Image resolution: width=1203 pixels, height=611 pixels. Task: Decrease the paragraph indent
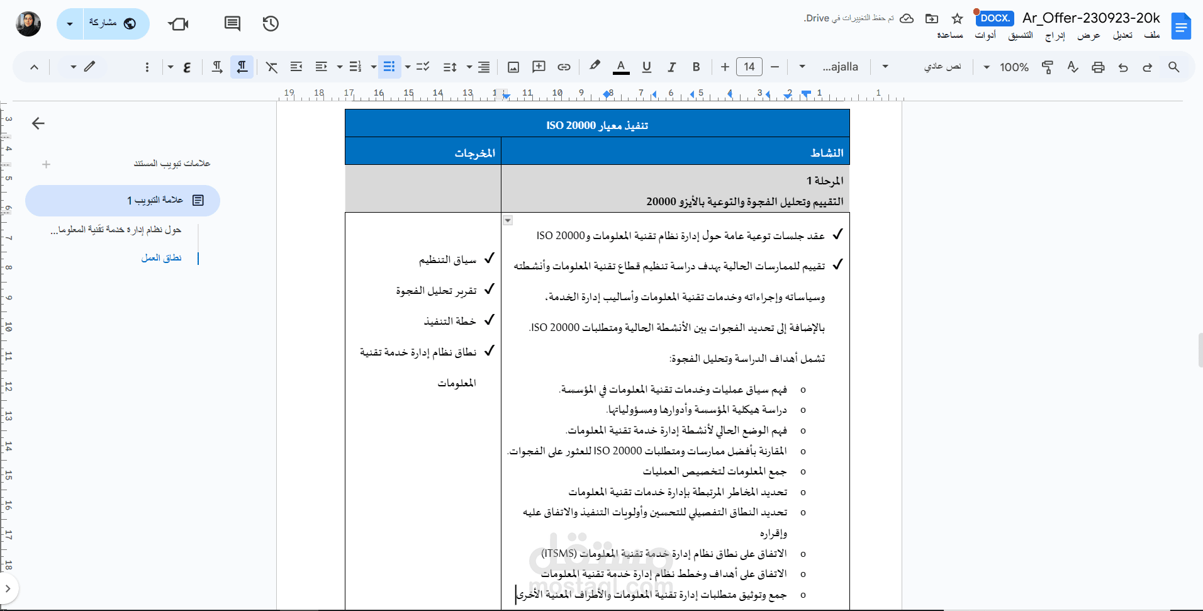[322, 67]
